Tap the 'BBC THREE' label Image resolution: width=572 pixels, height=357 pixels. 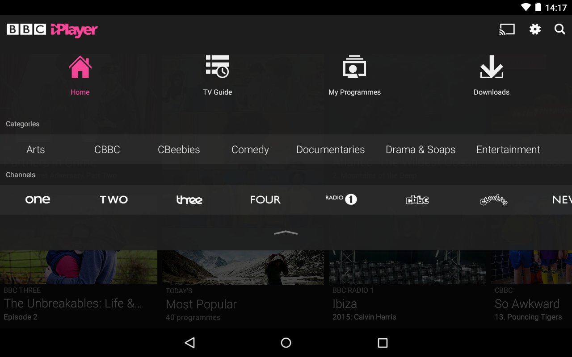(22, 290)
